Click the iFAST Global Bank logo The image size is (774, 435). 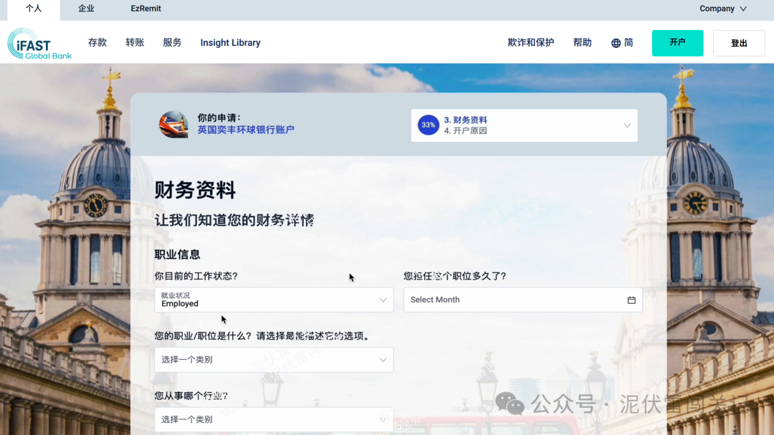(39, 44)
